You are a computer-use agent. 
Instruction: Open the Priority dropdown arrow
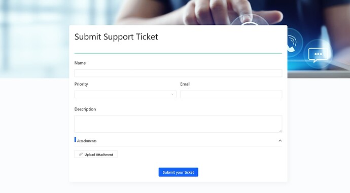click(172, 94)
